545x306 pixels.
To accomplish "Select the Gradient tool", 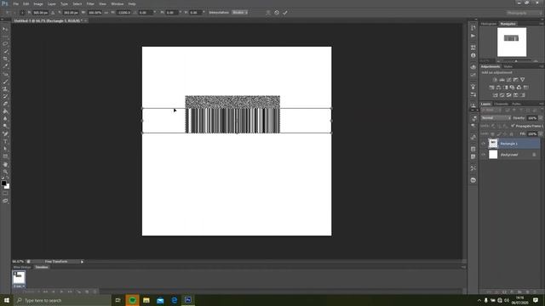I will point(5,111).
